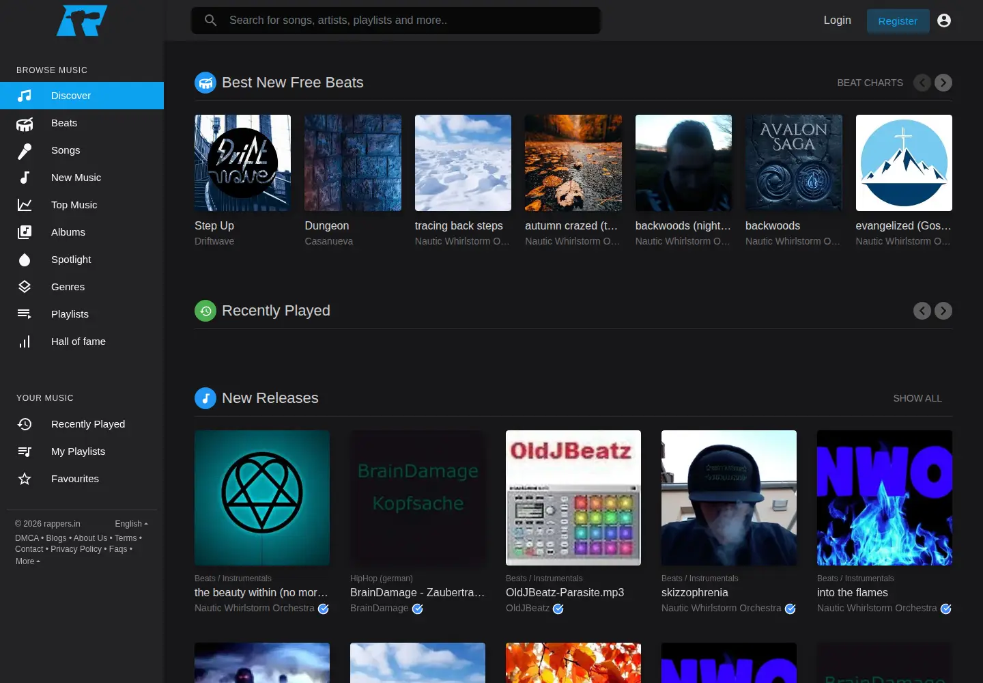Viewport: 983px width, 683px height.
Task: Click the Beats drum icon in sidebar
Action: pos(25,123)
